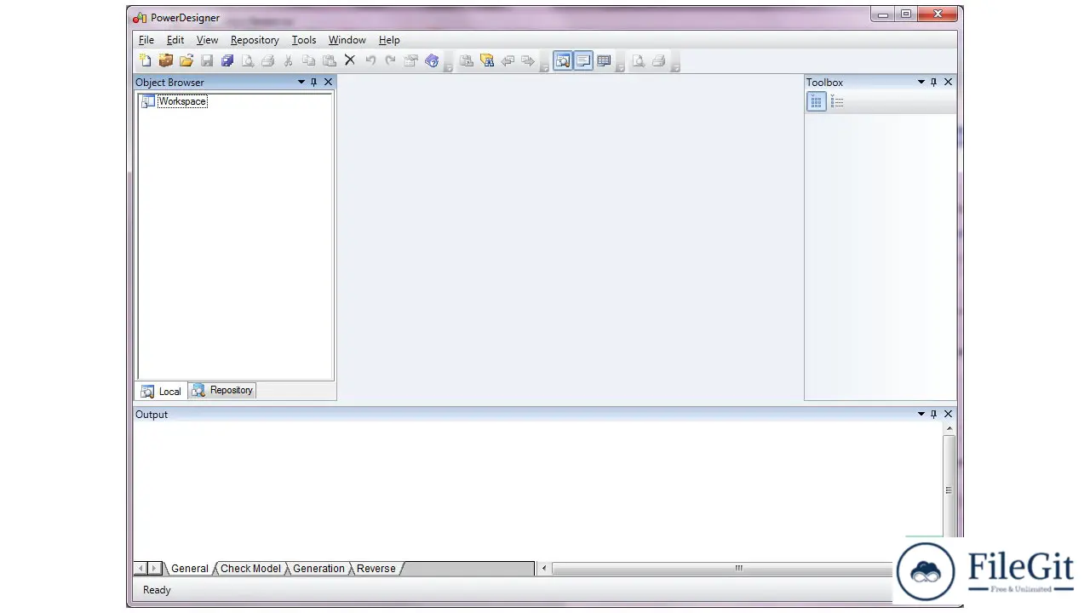1090x613 pixels.
Task: Click the Help question mark icon
Action: coord(432,61)
